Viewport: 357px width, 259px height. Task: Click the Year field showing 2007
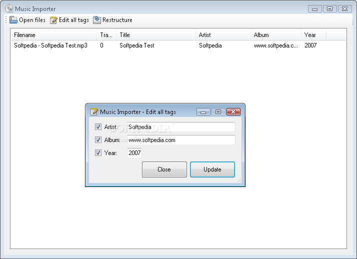tap(134, 153)
